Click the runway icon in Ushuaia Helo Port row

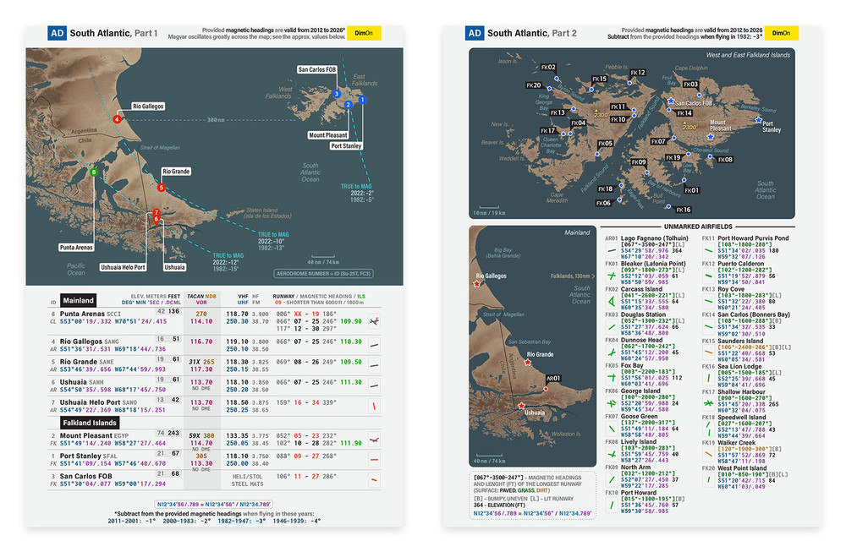[x=375, y=406]
